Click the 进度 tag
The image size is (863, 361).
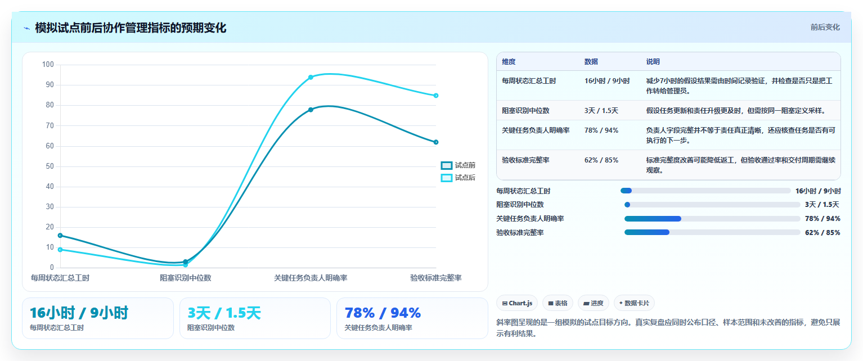coord(594,303)
